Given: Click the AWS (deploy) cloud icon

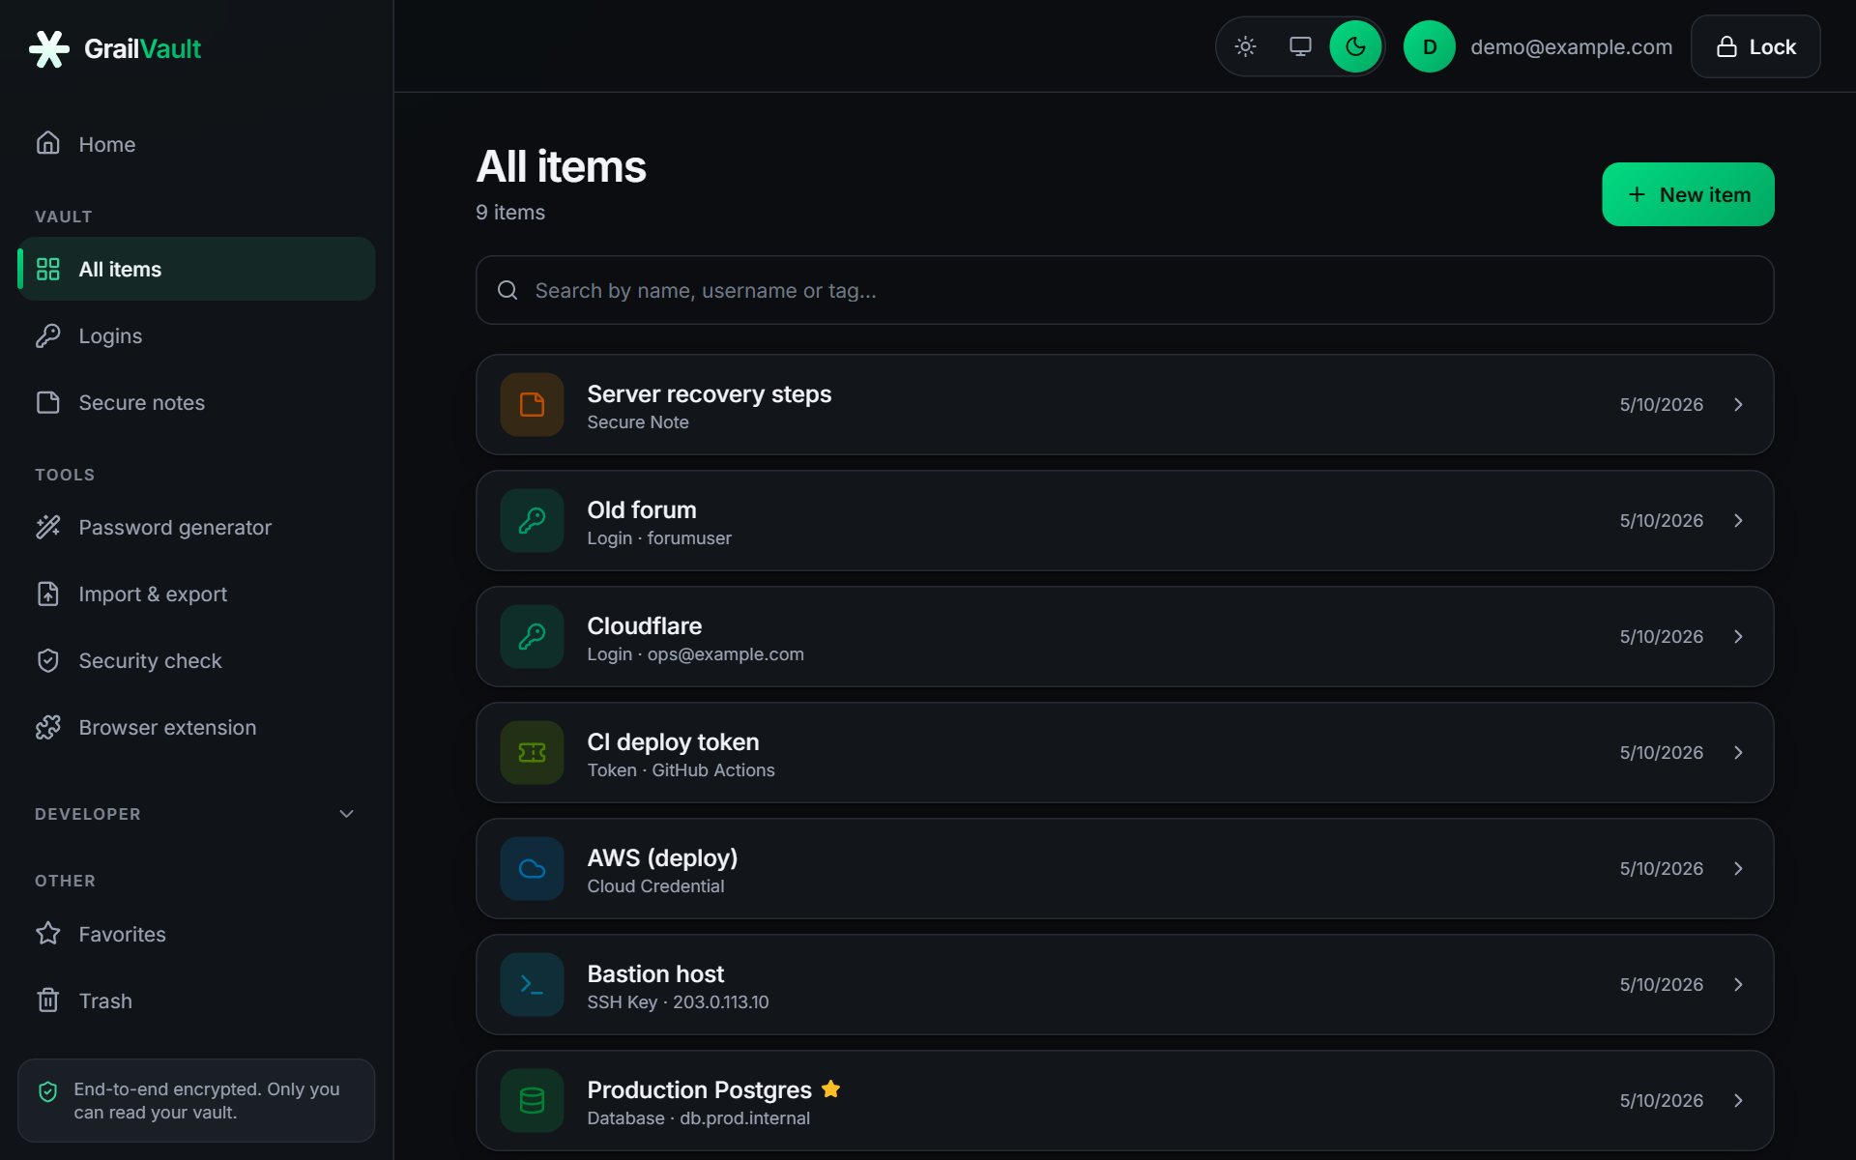Looking at the screenshot, I should 532,868.
